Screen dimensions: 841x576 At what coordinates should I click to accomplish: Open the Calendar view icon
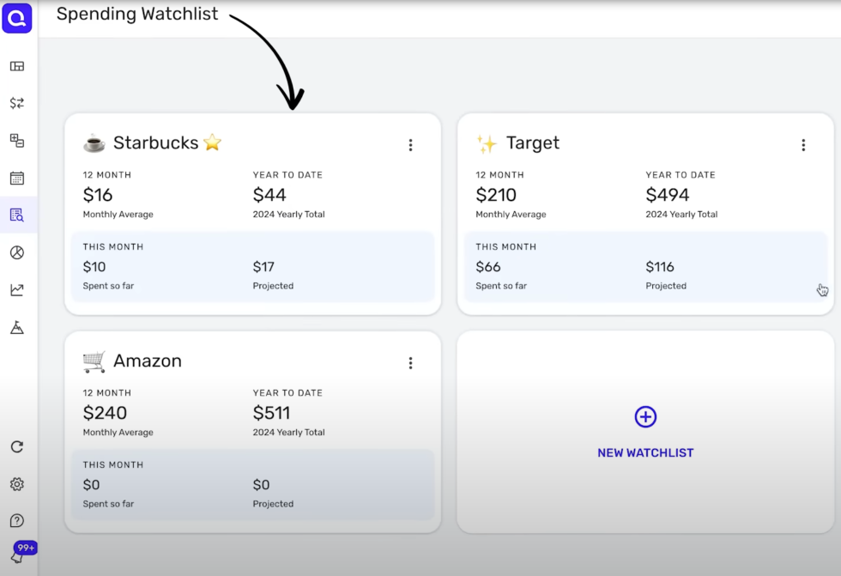point(17,178)
